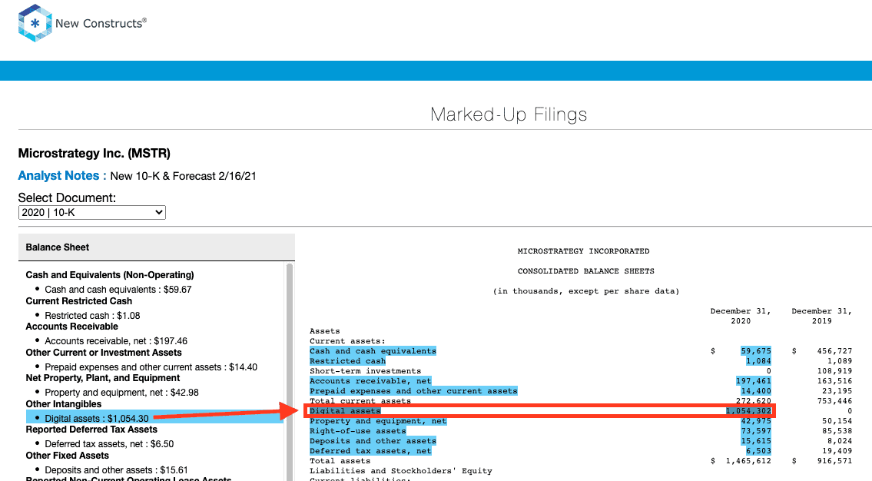Click 'Short-term investments' filing row label
The width and height of the screenshot is (872, 481).
[x=366, y=371]
